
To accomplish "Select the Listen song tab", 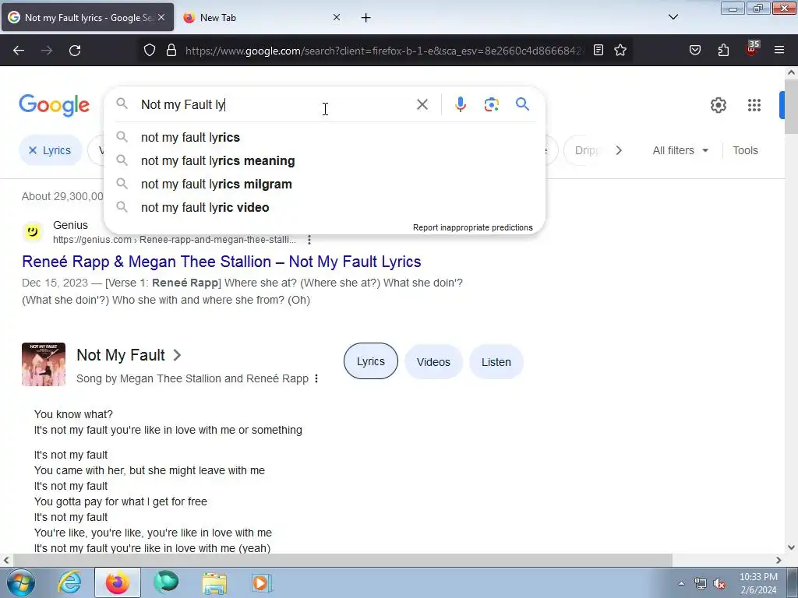I will (x=496, y=361).
